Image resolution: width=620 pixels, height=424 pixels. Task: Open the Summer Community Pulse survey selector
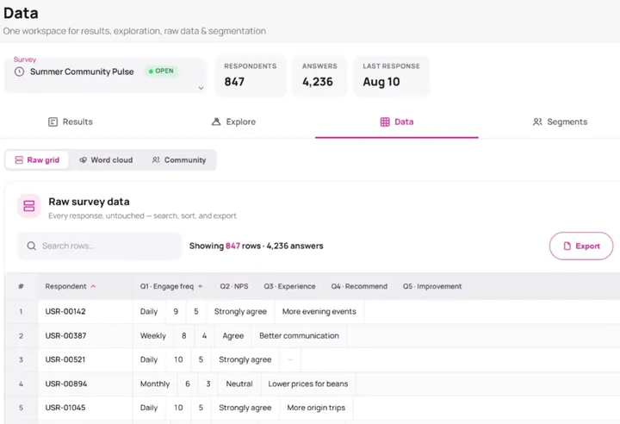(x=106, y=76)
